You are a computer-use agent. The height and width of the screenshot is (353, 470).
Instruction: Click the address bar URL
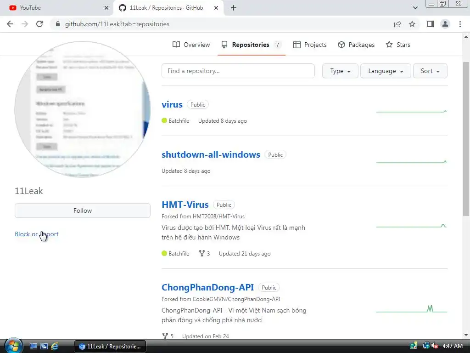tap(117, 24)
